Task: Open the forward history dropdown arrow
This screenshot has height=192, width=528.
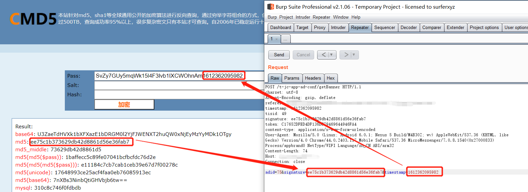Action: tap(354, 55)
